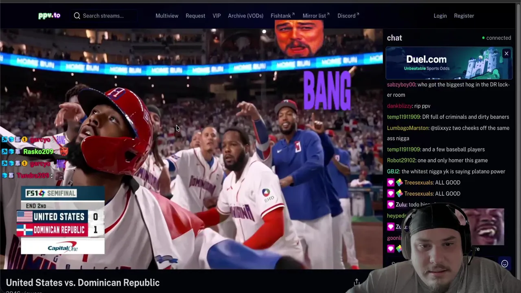The height and width of the screenshot is (293, 521).
Task: Open the Duel.com banner ad
Action: coord(449,63)
